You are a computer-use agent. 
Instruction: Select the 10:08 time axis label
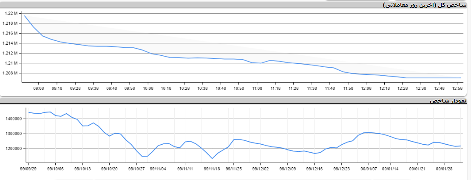pos(148,88)
